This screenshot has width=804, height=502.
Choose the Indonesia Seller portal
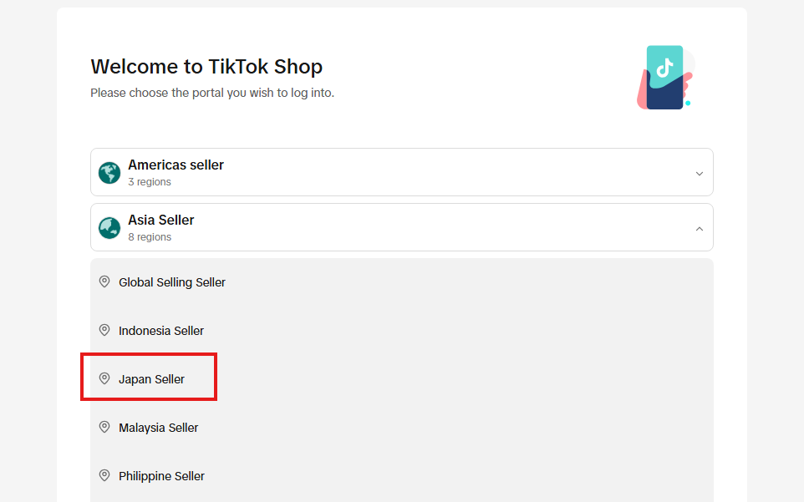click(x=161, y=331)
